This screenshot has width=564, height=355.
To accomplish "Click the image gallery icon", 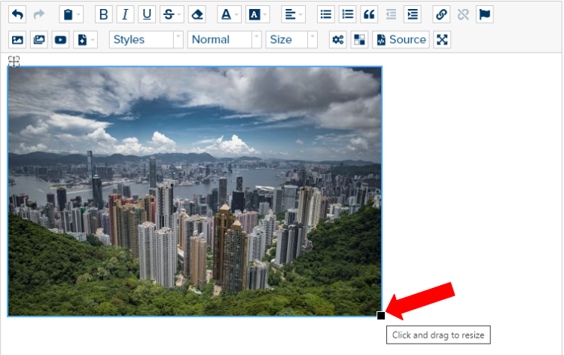I will pos(39,40).
